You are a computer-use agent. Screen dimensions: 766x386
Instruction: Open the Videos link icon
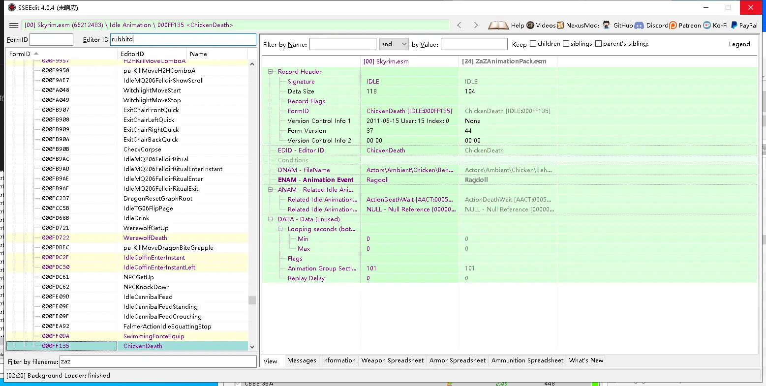tap(530, 25)
